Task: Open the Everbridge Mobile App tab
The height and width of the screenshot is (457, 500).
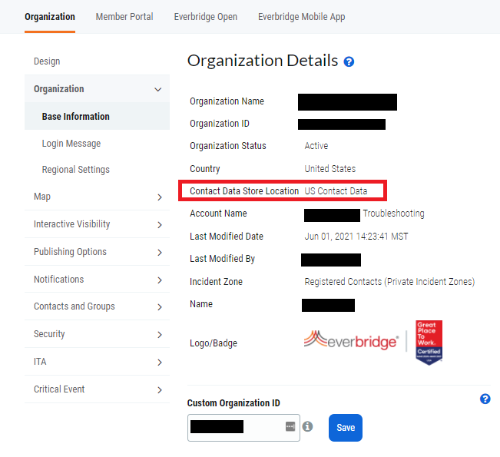Action: pos(302,17)
